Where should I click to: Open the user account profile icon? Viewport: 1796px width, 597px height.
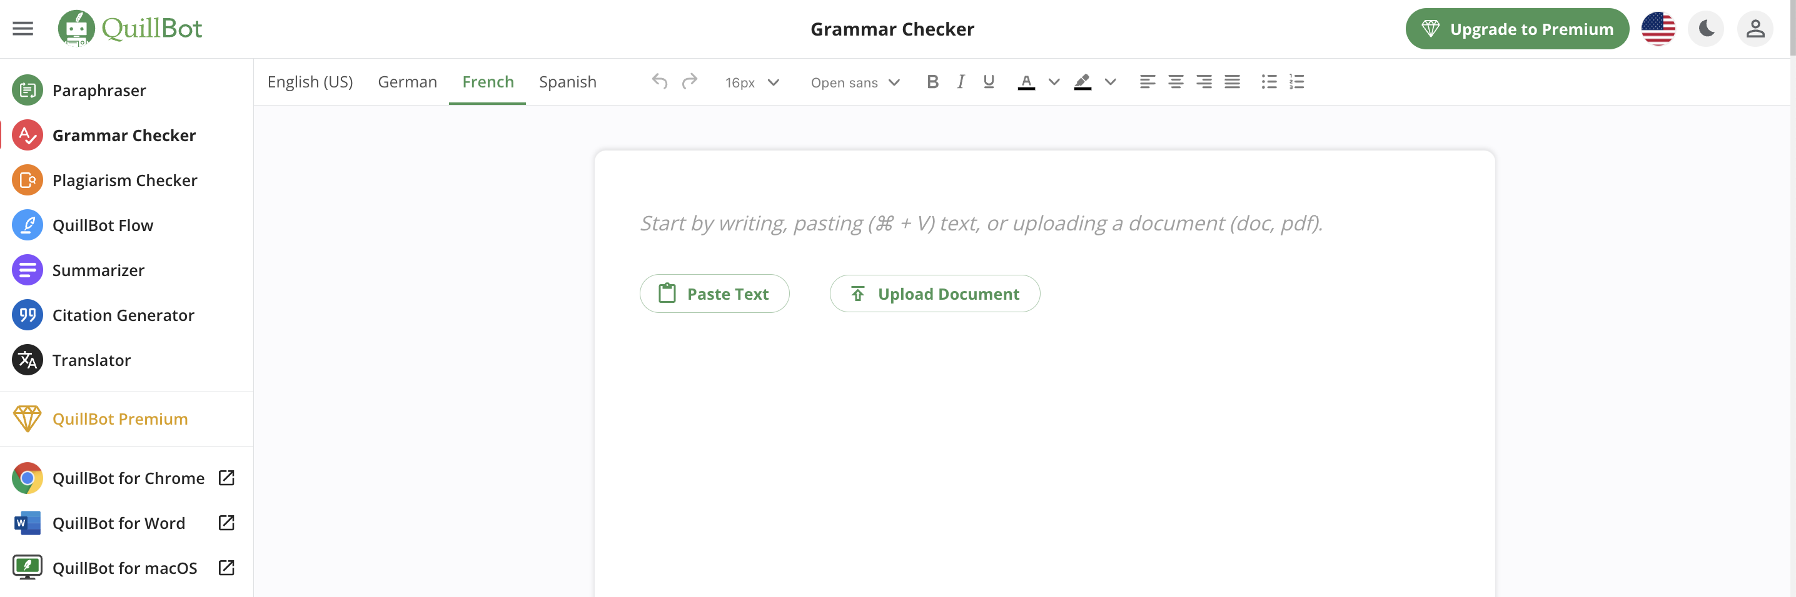pyautogui.click(x=1755, y=29)
